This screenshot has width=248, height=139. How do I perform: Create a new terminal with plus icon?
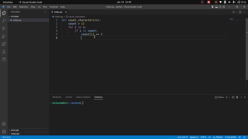pos(226,97)
